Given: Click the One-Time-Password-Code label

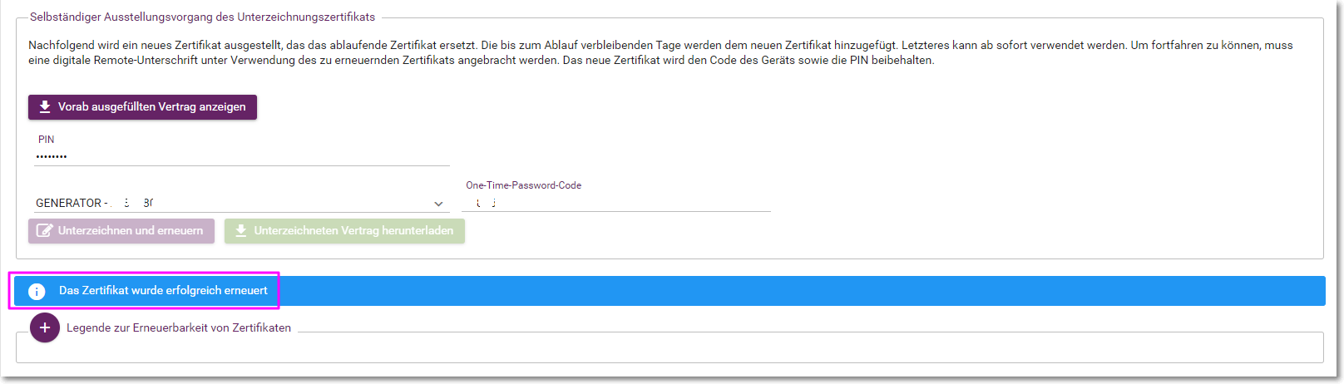Looking at the screenshot, I should pyautogui.click(x=523, y=185).
